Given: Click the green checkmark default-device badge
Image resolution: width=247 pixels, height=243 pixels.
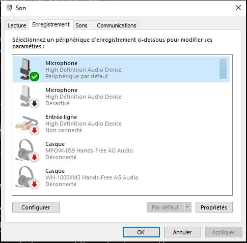Looking at the screenshot, I should [x=35, y=76].
